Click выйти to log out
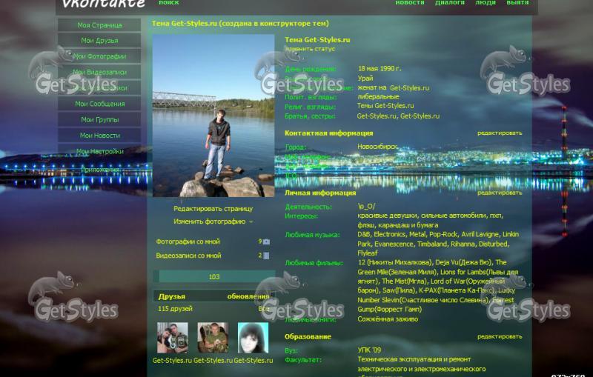Screen dimensions: 593x377 517,3
